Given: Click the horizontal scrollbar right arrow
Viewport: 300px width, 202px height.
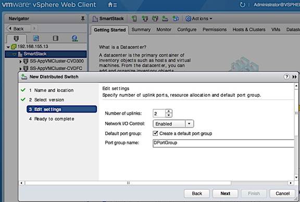Looking at the screenshot, I should (x=291, y=183).
